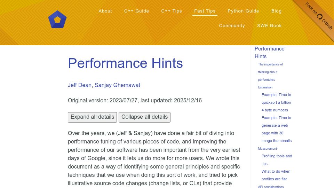This screenshot has width=334, height=188.
Task: Open C++ Tips section
Action: [x=172, y=11]
